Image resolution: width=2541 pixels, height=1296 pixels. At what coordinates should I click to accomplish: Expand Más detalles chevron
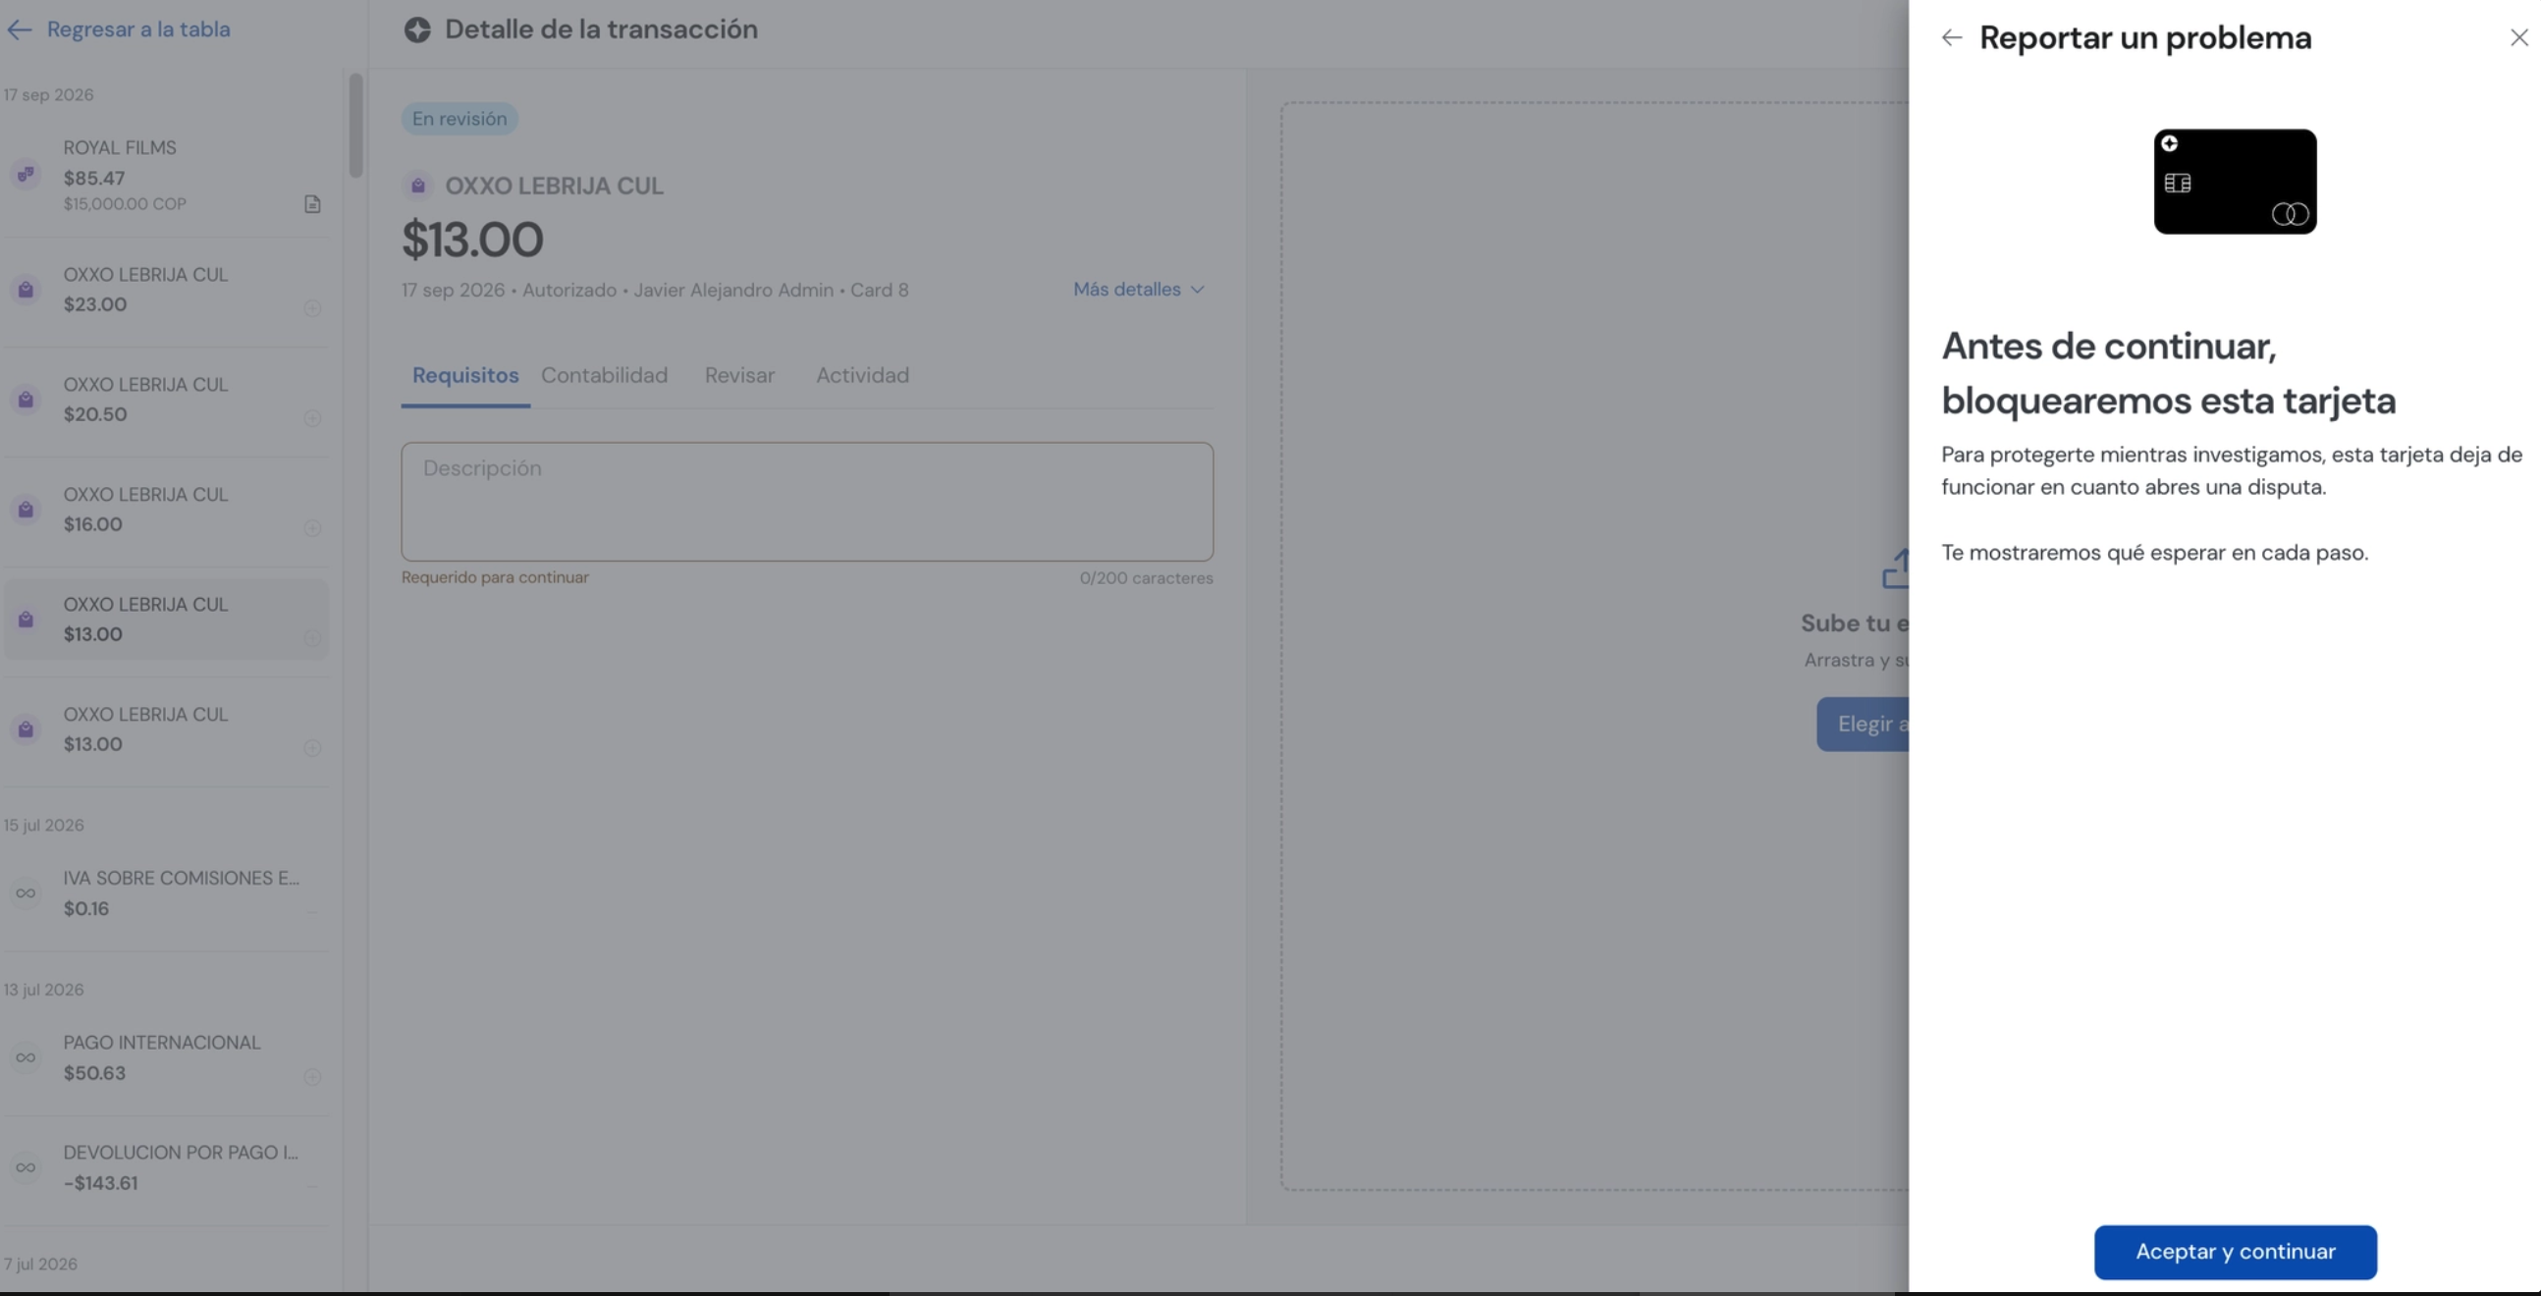1198,290
